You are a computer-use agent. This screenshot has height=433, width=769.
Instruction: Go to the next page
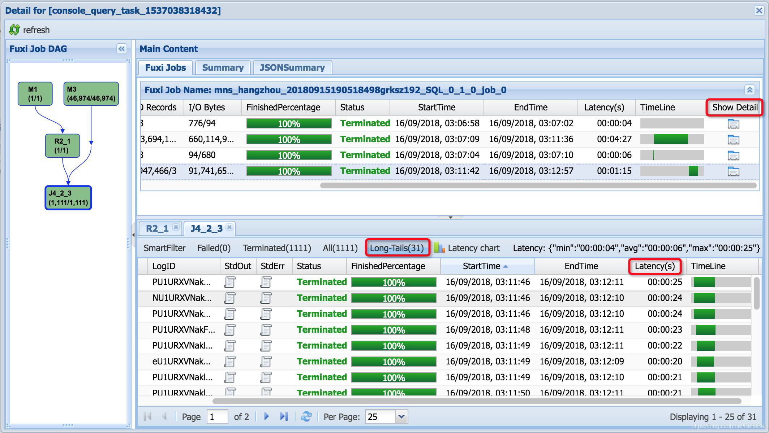(266, 416)
